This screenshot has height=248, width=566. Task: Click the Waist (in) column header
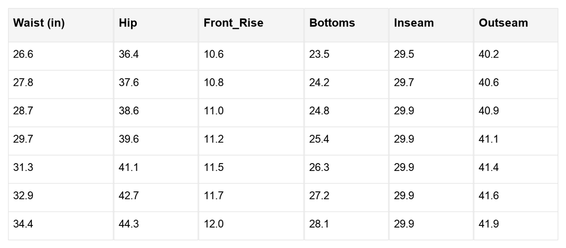click(39, 23)
